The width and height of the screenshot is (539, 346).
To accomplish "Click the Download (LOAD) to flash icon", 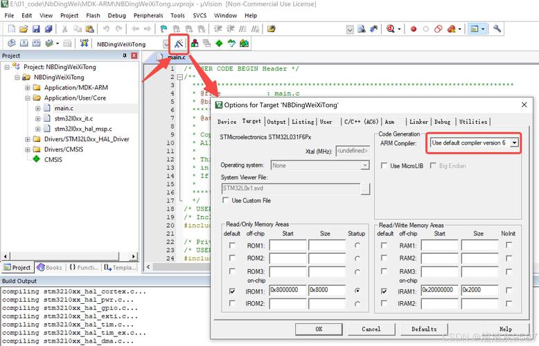I will point(85,43).
